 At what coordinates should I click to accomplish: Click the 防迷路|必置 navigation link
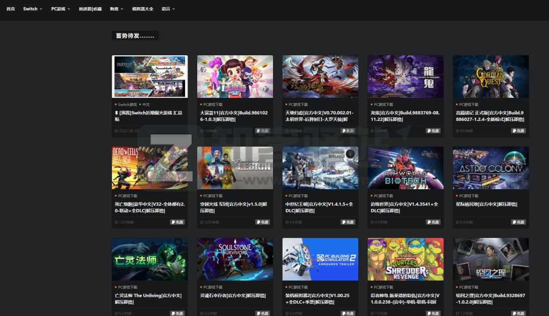point(89,9)
